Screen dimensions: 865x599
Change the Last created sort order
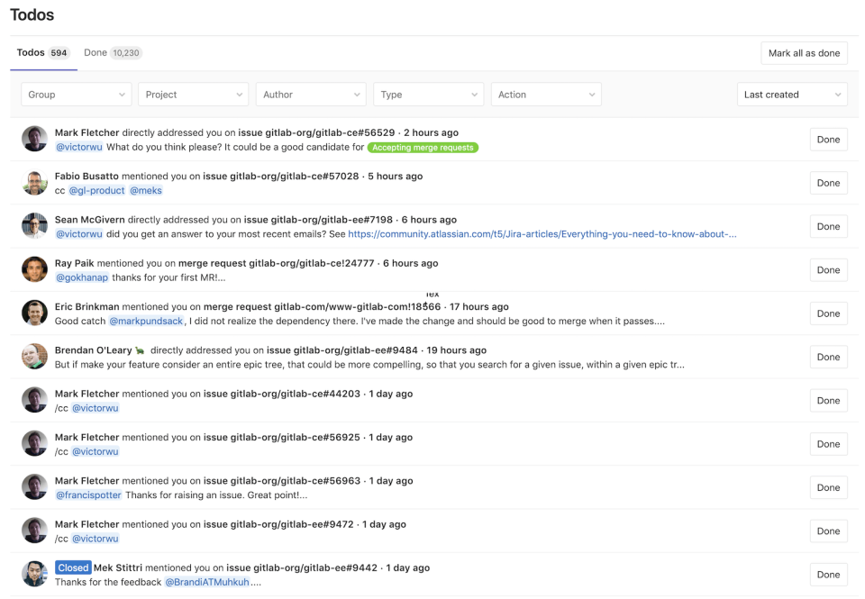coord(791,94)
